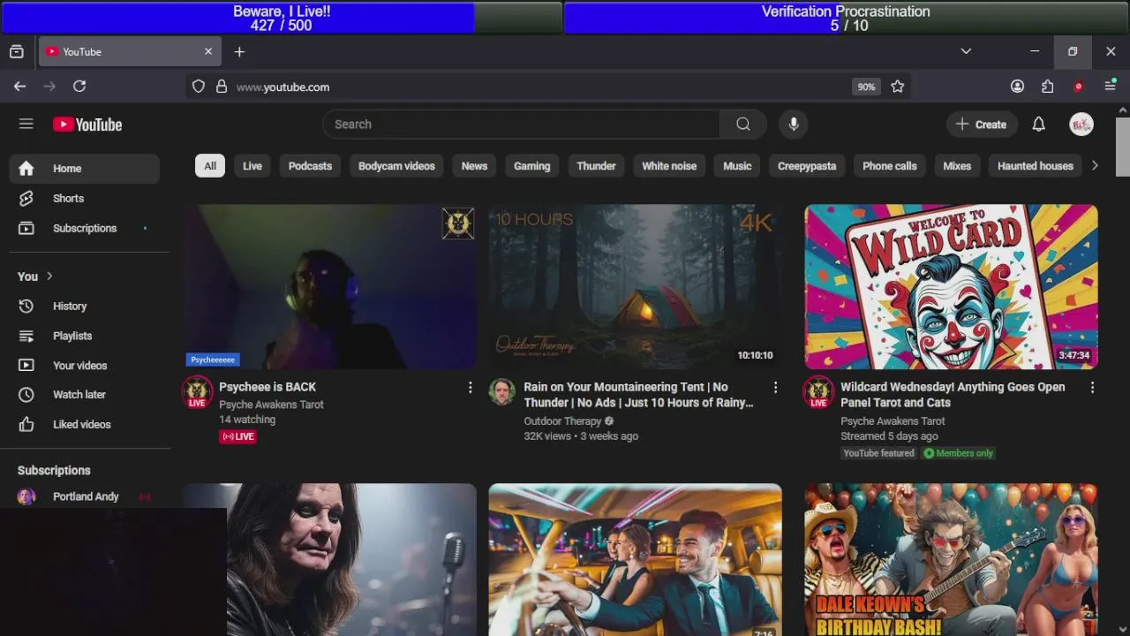Select the News filter chip
The width and height of the screenshot is (1130, 636).
(474, 166)
